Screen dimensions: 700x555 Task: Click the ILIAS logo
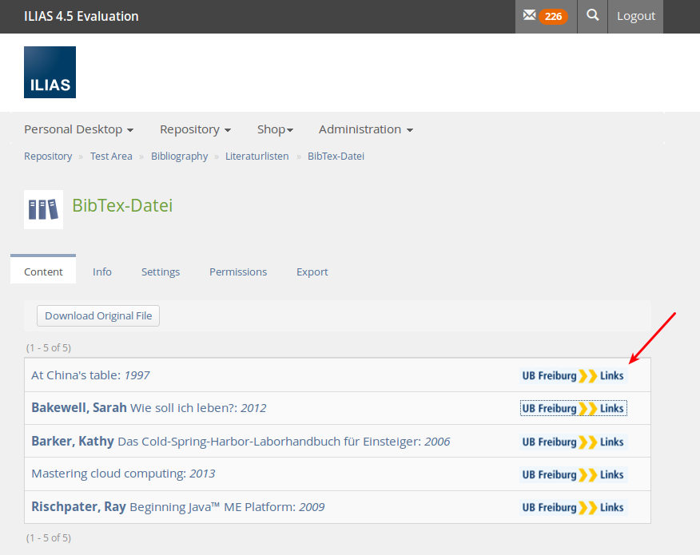(50, 73)
